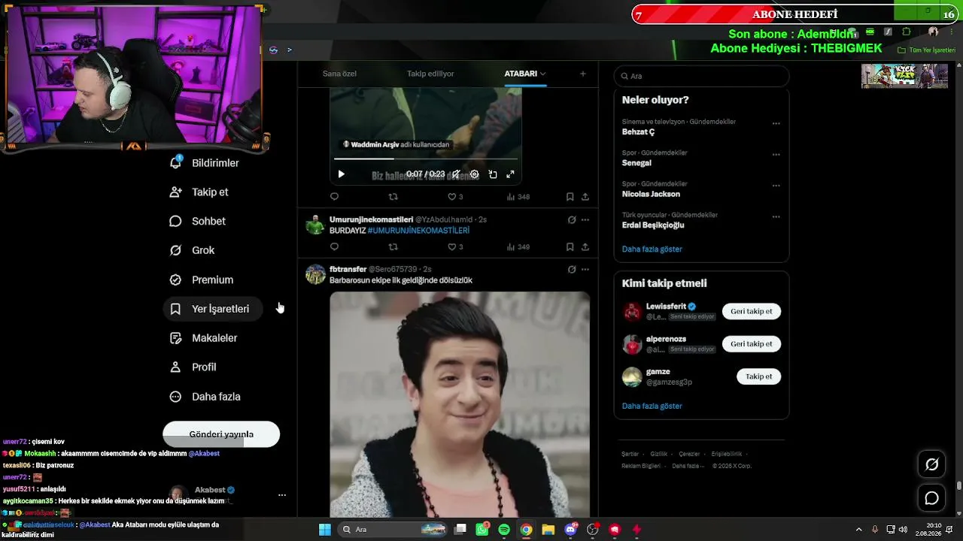Reply to Umurunjinekomastileri post
963x541 pixels.
[x=334, y=246]
